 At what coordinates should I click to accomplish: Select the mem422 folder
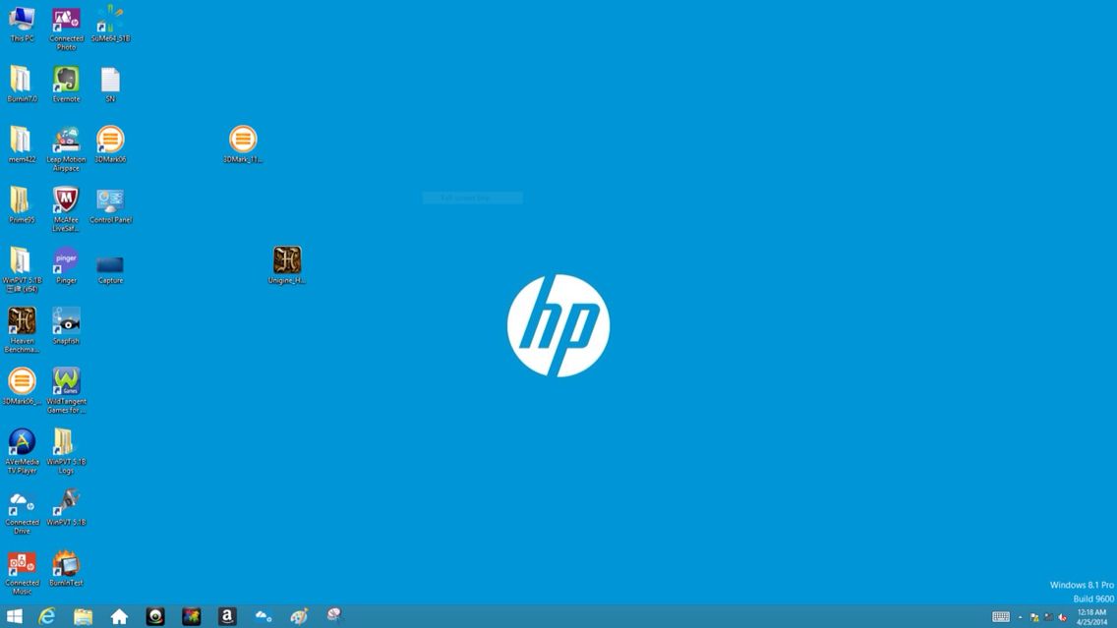[x=22, y=145]
